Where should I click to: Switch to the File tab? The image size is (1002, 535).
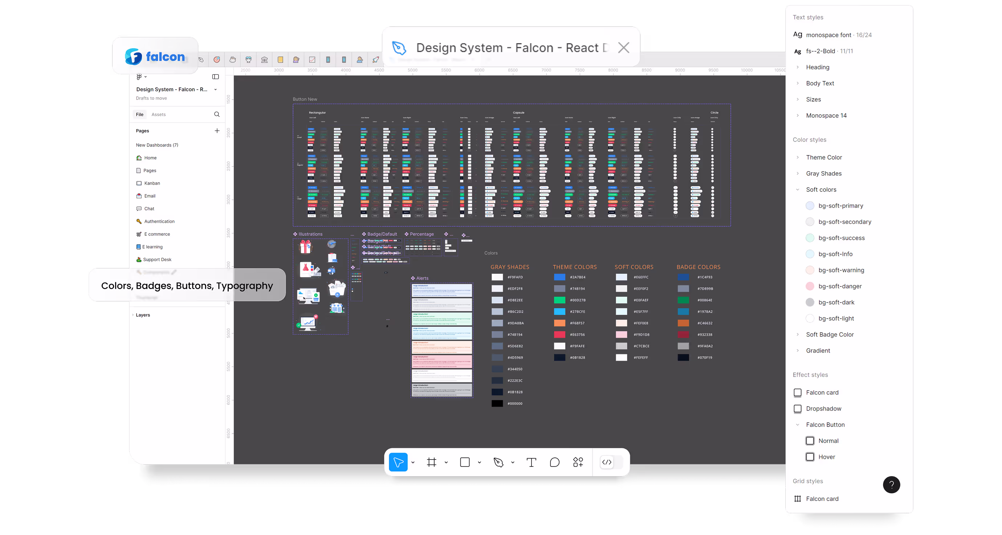(x=140, y=114)
